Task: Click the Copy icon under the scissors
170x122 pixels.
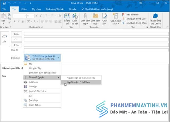Action: pyautogui.click(x=9, y=19)
